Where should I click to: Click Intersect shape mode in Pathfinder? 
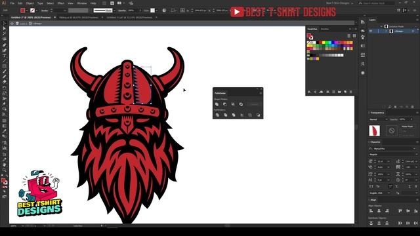(x=233, y=104)
